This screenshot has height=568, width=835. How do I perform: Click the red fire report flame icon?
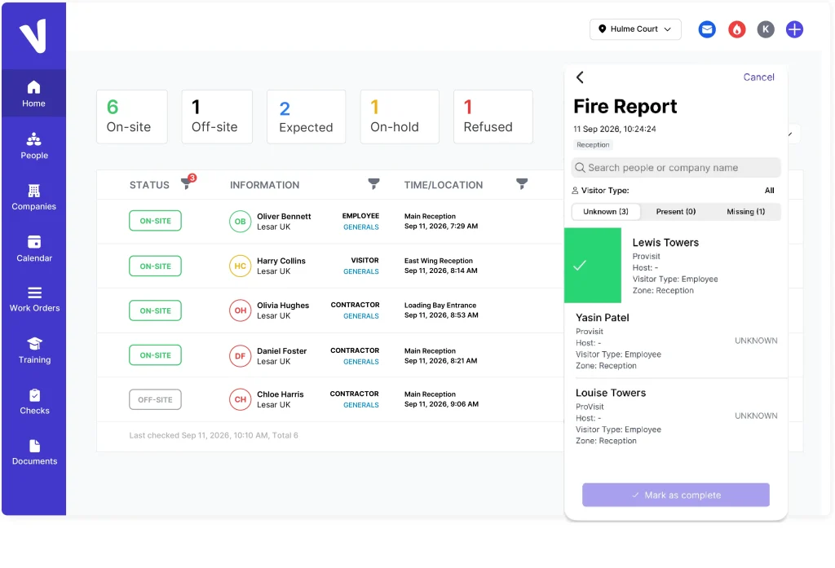click(x=736, y=29)
